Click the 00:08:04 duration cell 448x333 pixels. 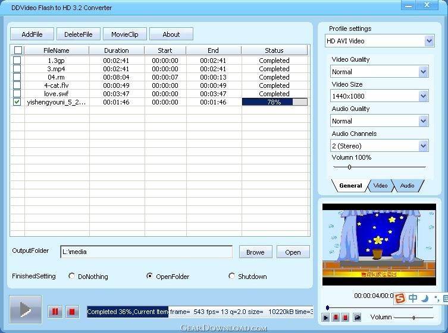coord(116,77)
